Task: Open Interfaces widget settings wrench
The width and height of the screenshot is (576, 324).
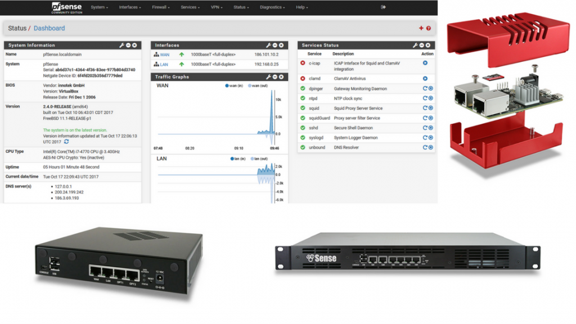Action: click(268, 45)
